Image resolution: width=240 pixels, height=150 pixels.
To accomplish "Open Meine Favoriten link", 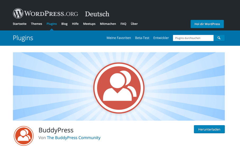I will click(x=119, y=38).
